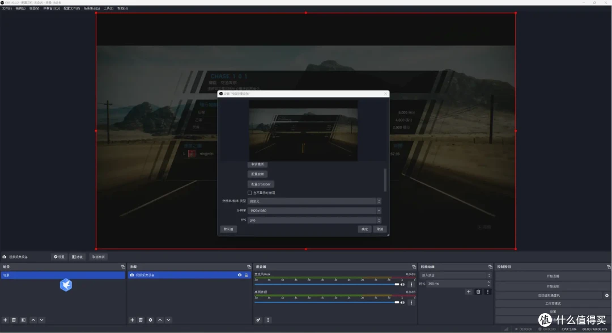This screenshot has height=333, width=612.
Task: Remove transition with trash icon
Action: coord(478,292)
